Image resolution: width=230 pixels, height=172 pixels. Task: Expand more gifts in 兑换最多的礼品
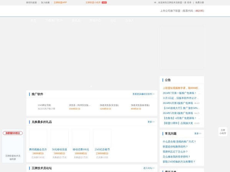pyautogui.click(x=151, y=122)
